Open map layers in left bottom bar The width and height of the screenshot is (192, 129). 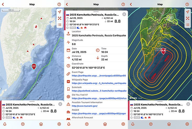pyautogui.click(x=41, y=124)
